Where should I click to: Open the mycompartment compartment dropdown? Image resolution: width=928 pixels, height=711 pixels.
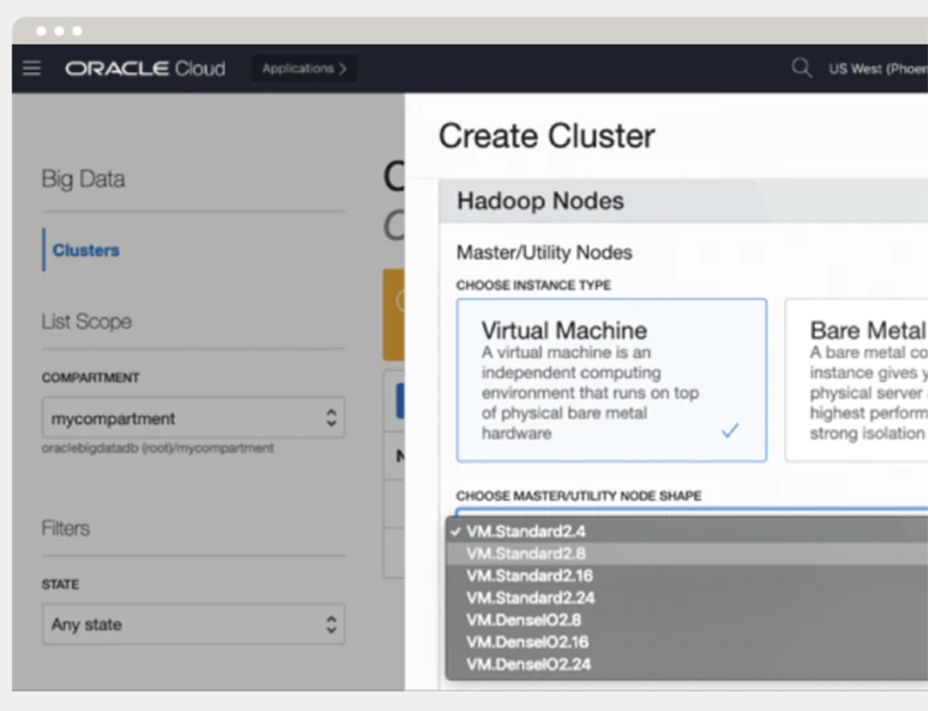coord(194,418)
